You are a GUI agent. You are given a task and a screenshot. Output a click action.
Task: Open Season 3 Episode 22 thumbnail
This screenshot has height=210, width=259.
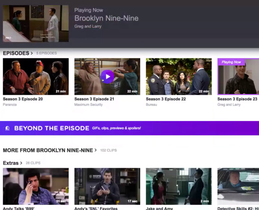pyautogui.click(x=179, y=76)
